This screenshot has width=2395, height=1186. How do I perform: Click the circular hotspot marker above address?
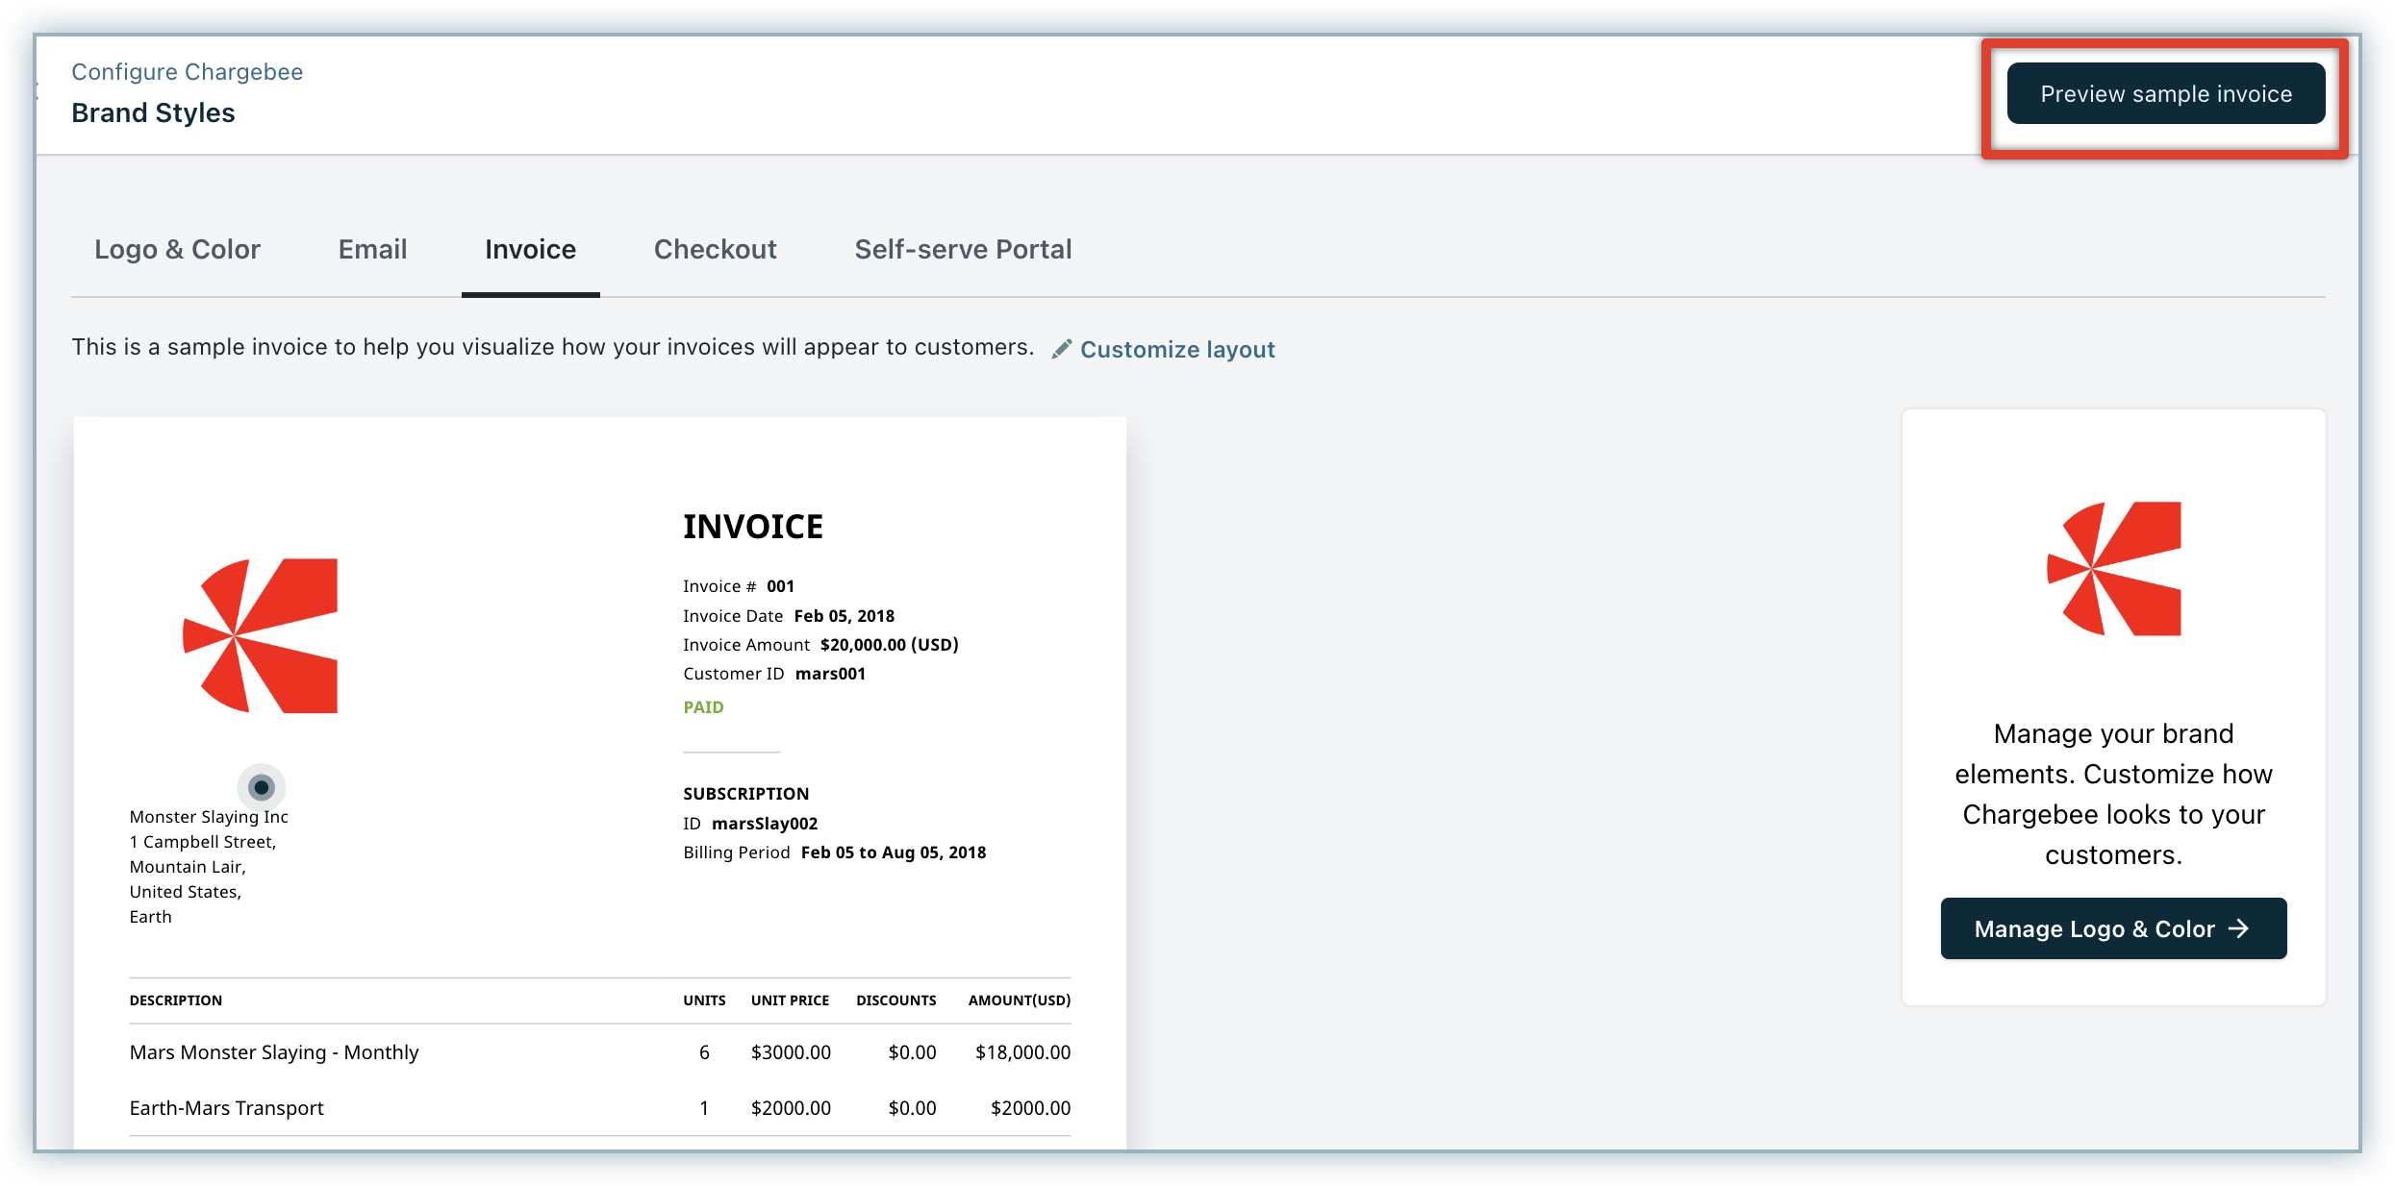click(x=262, y=787)
